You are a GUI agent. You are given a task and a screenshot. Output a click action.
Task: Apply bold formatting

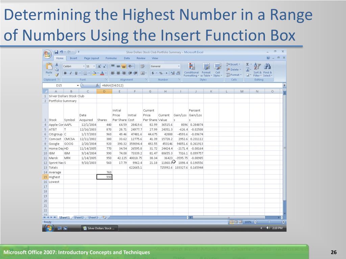(65, 73)
